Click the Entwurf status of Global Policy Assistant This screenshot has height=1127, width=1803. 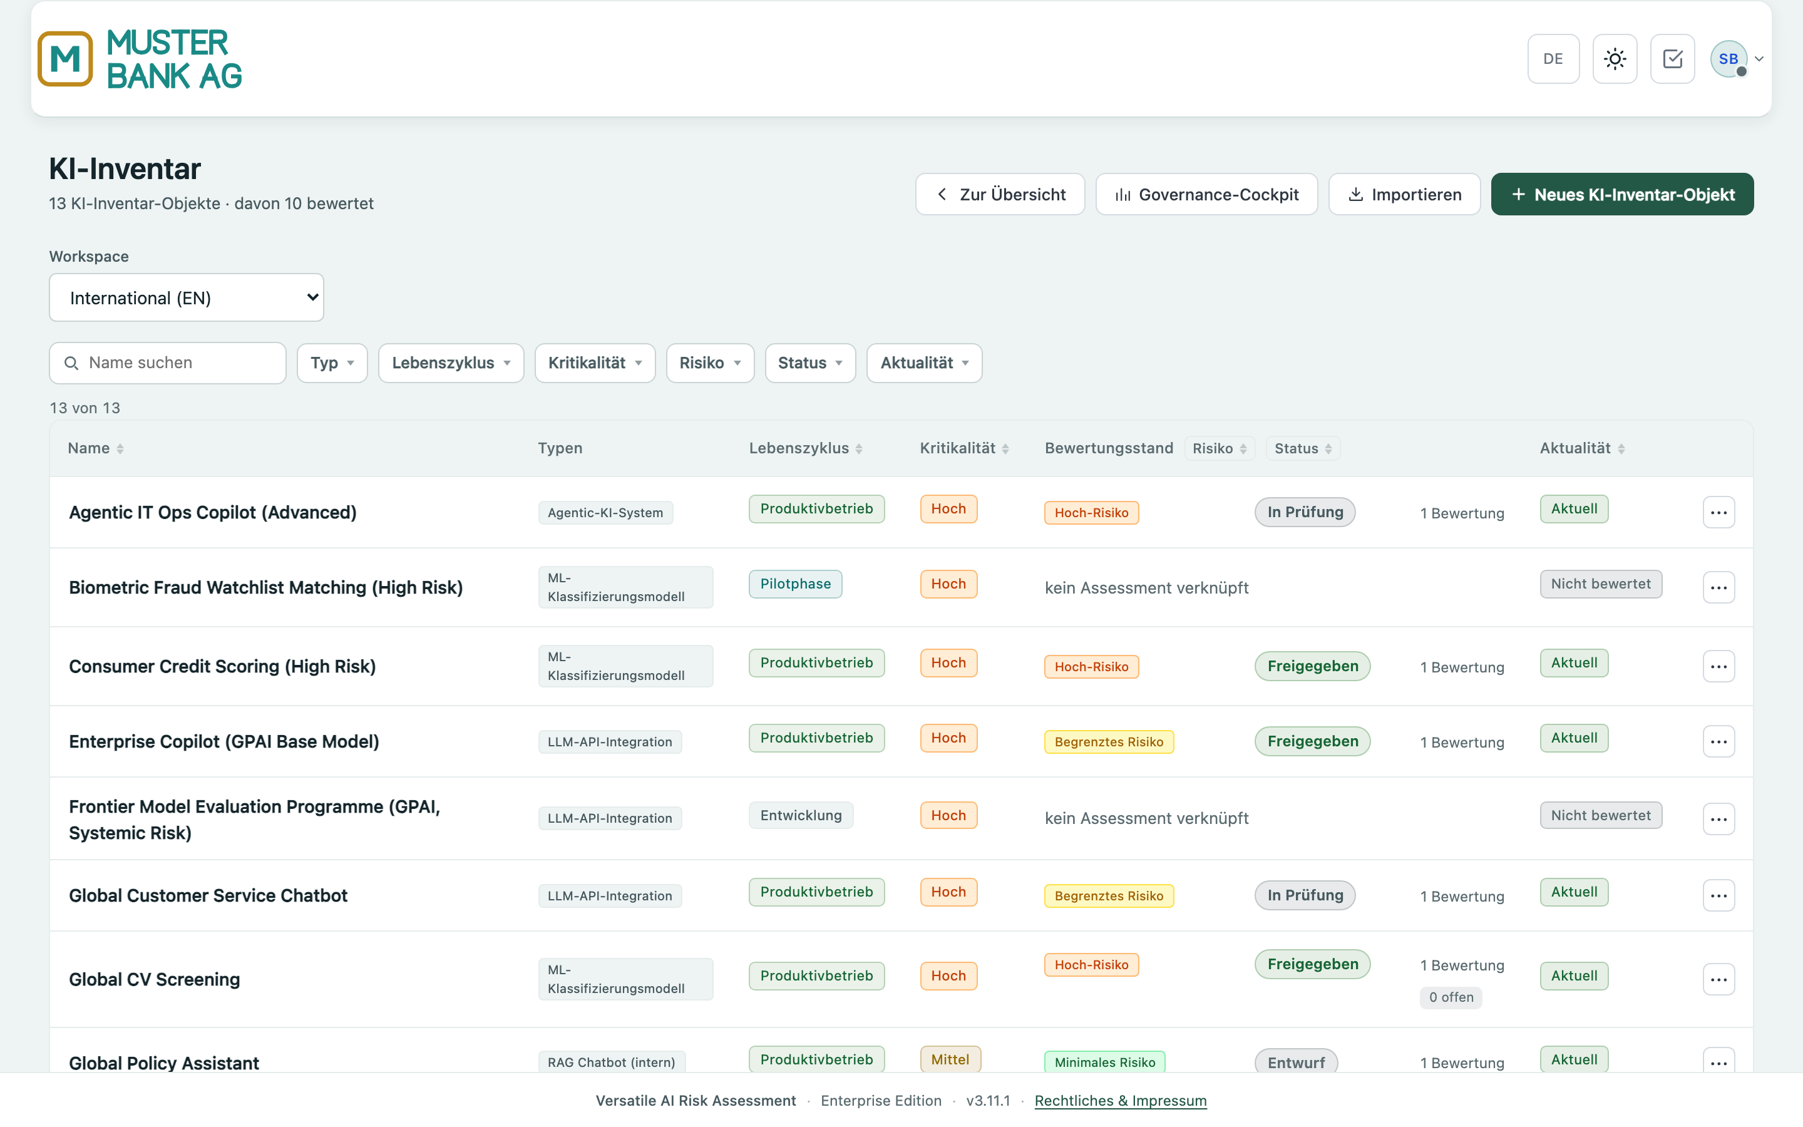click(1296, 1062)
